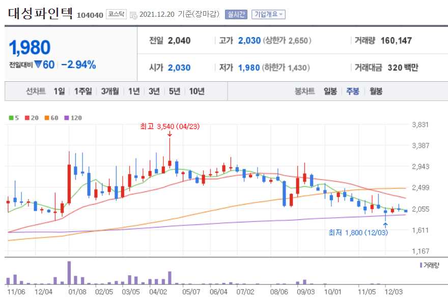This screenshot has height=297, width=448.
Task: Click the orange 60 moving-average legend swatch
Action: pyautogui.click(x=47, y=118)
